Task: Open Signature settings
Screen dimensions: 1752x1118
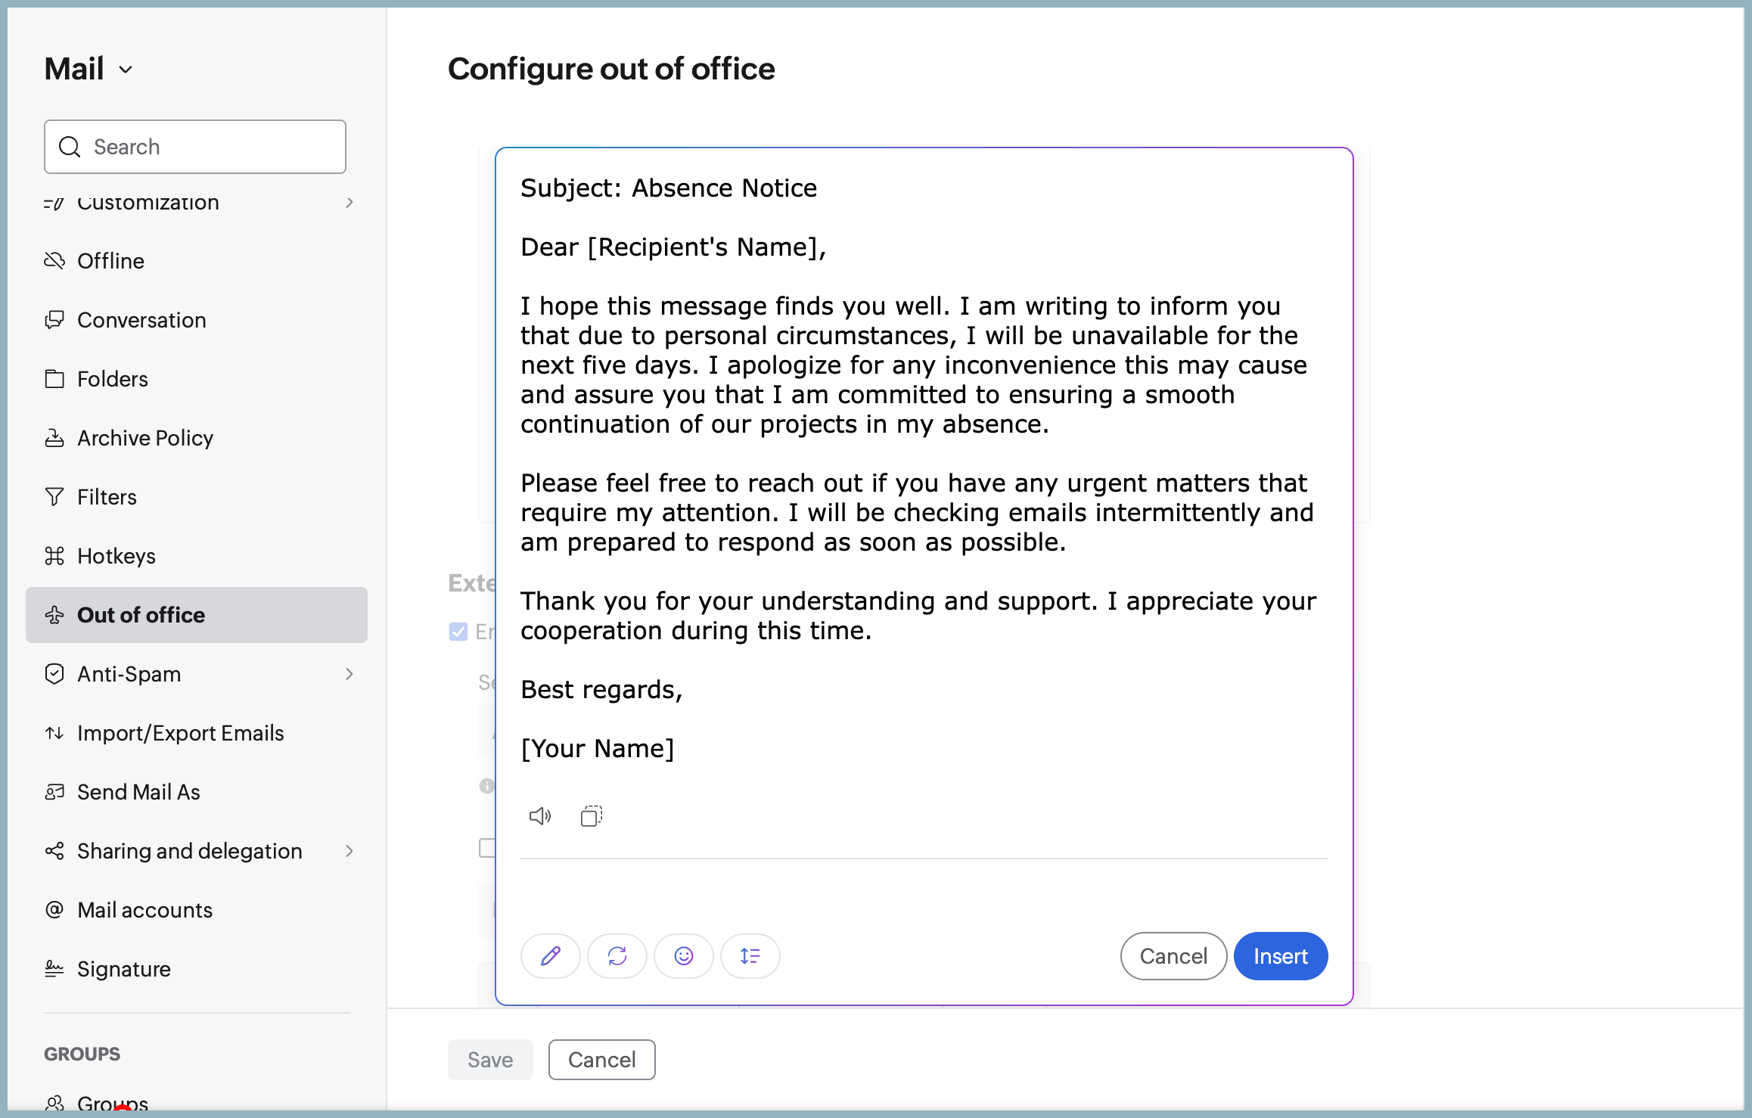Action: coord(197,969)
